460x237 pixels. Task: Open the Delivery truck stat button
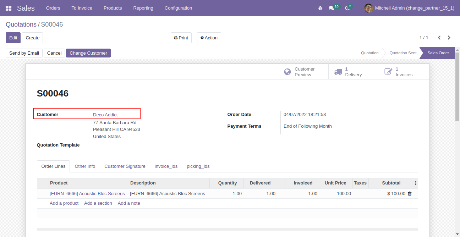click(354, 72)
